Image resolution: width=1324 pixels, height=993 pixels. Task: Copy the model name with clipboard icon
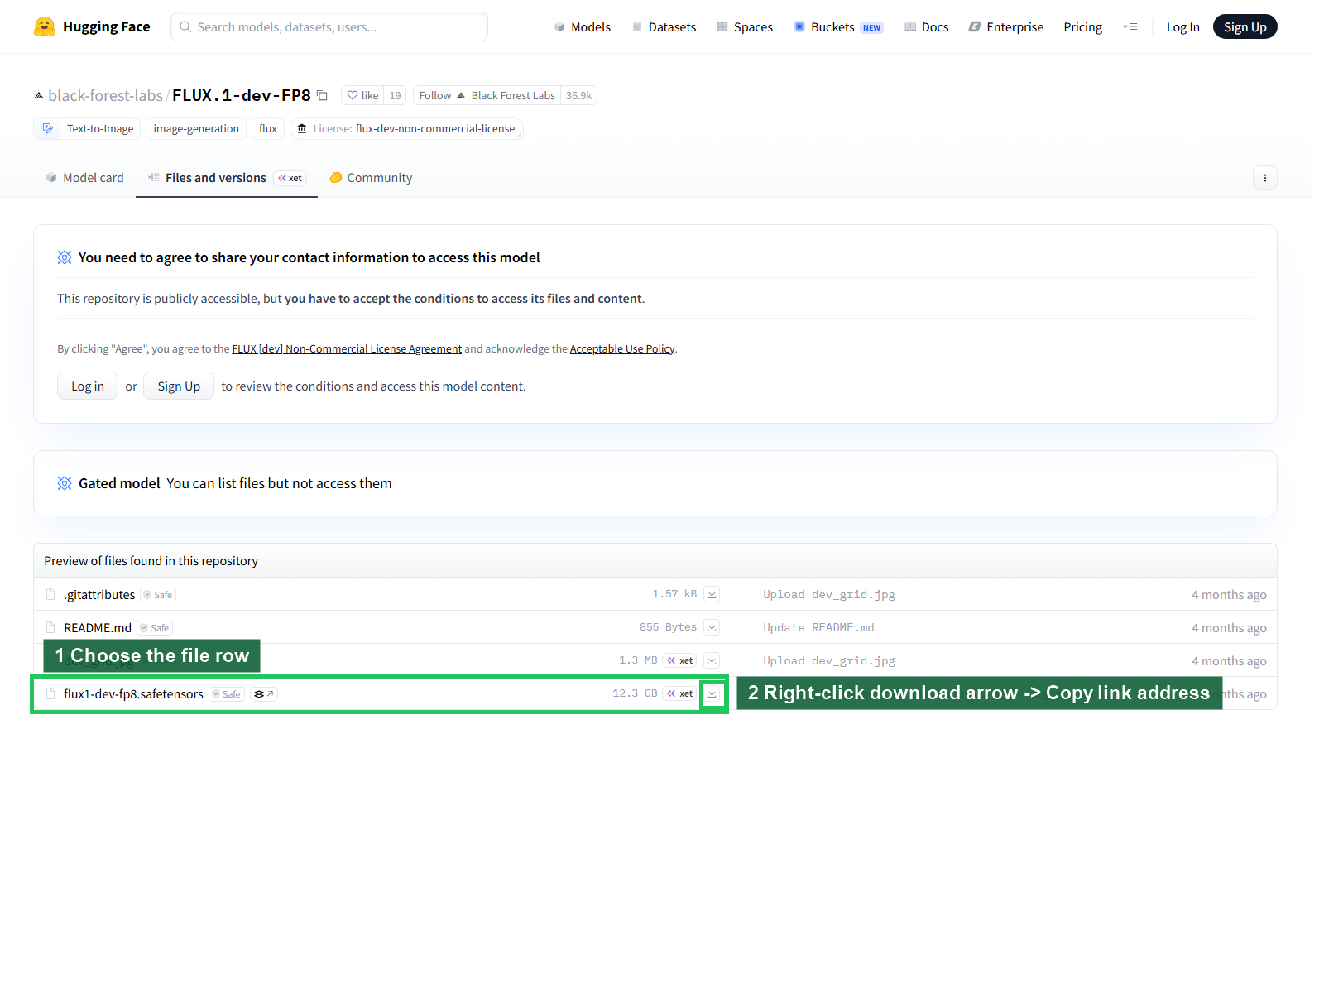click(x=323, y=96)
